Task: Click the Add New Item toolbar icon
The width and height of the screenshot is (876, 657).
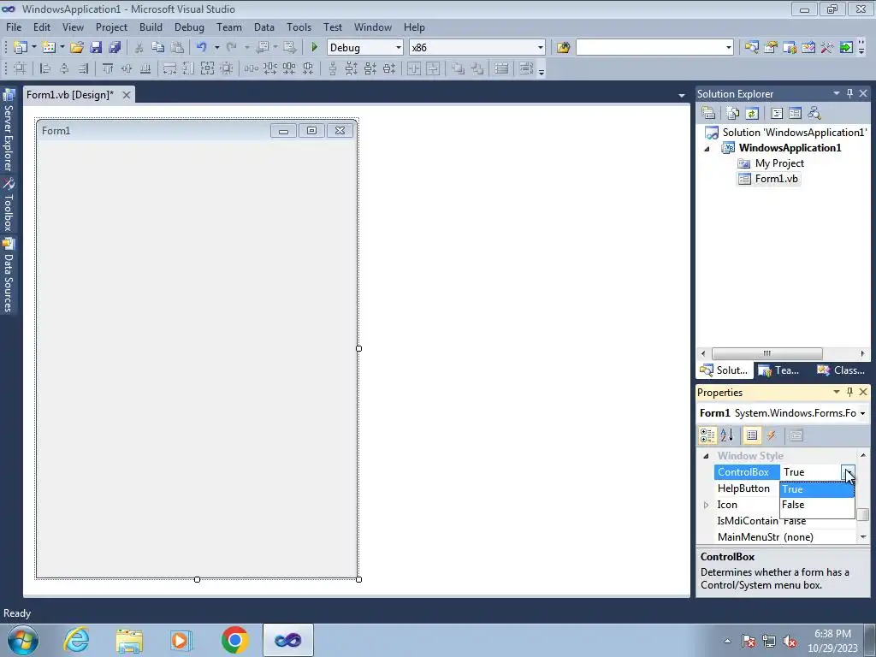Action: [x=49, y=48]
